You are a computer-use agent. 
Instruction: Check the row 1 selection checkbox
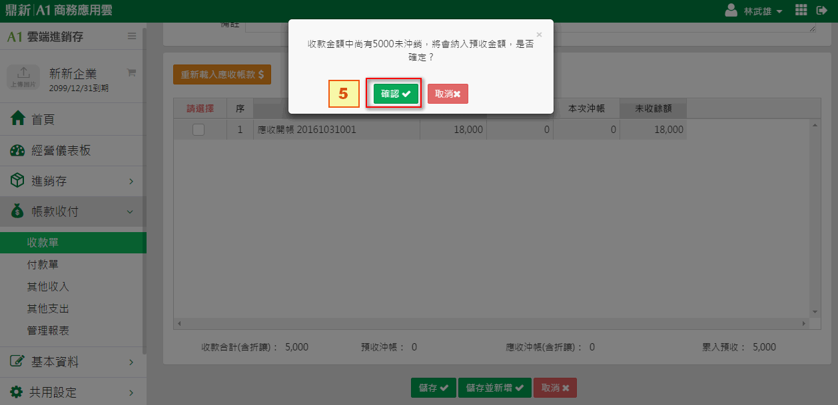click(x=199, y=130)
